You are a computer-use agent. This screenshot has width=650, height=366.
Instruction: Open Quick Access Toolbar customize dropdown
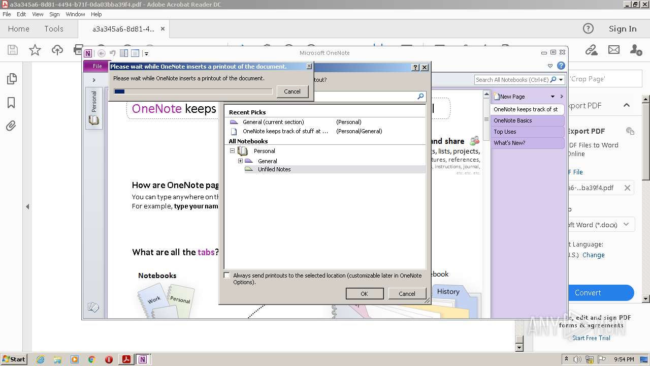tap(146, 53)
